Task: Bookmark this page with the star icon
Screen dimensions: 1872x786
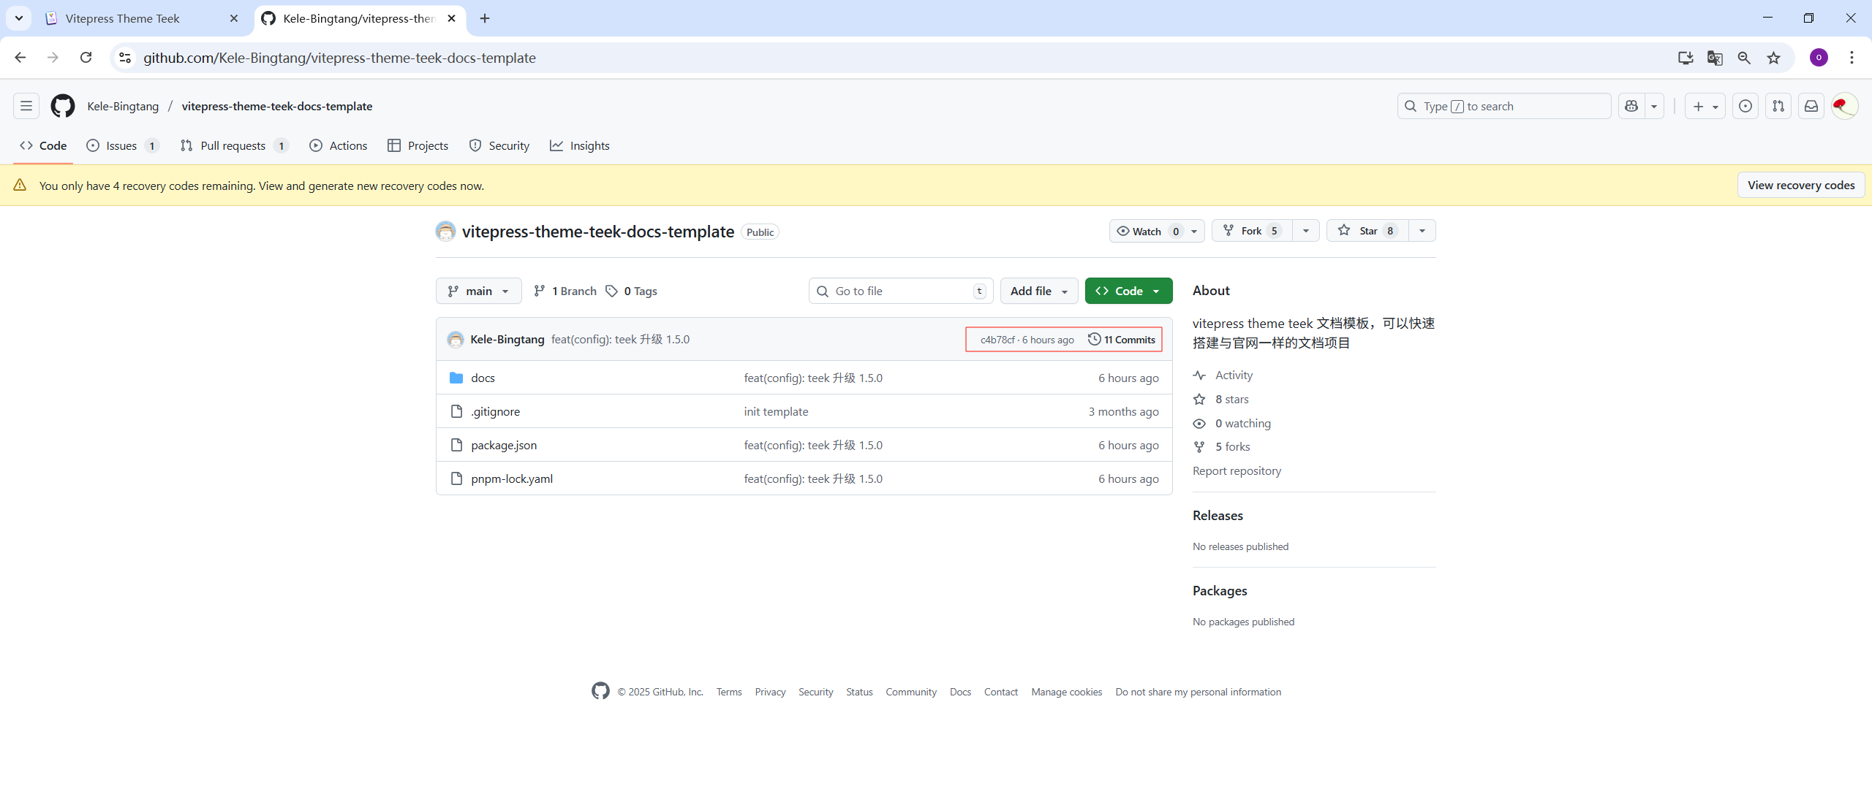Action: pos(1774,58)
